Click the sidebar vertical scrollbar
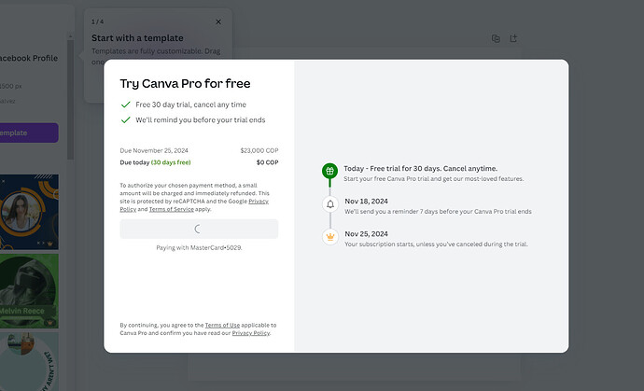Viewport: 644px width, 391px height. click(71, 99)
